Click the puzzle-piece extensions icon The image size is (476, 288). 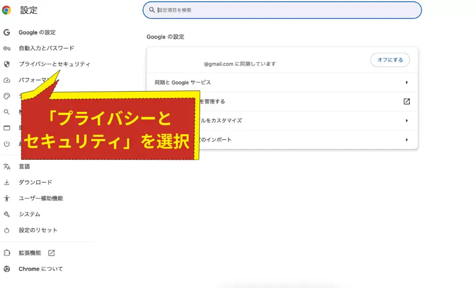[x=7, y=253]
